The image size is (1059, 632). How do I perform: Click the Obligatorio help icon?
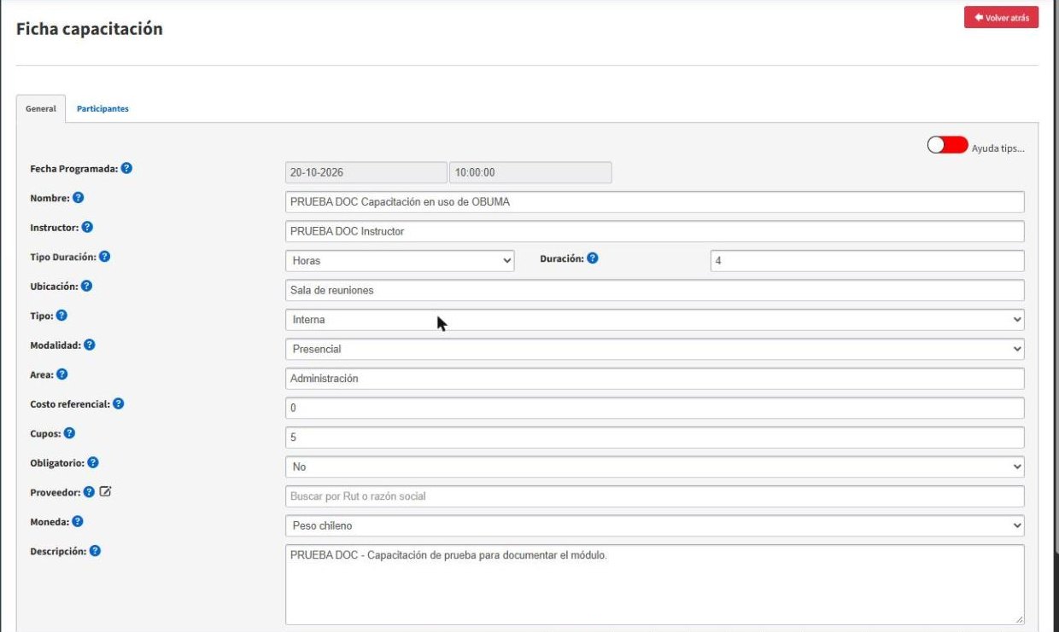(x=92, y=462)
